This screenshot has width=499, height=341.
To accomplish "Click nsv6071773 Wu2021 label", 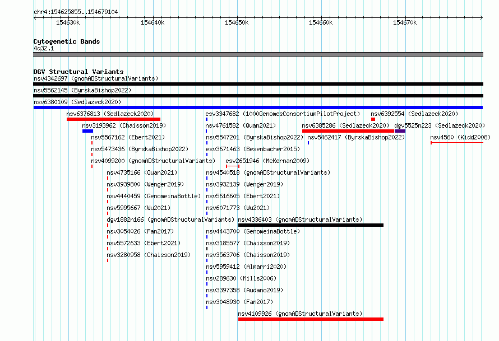I will tap(238, 208).
